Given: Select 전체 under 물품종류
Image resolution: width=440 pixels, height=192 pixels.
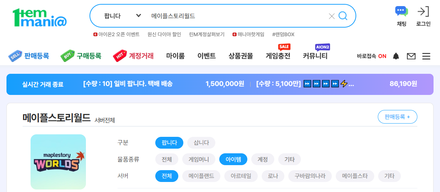Looking at the screenshot, I should [167, 159].
